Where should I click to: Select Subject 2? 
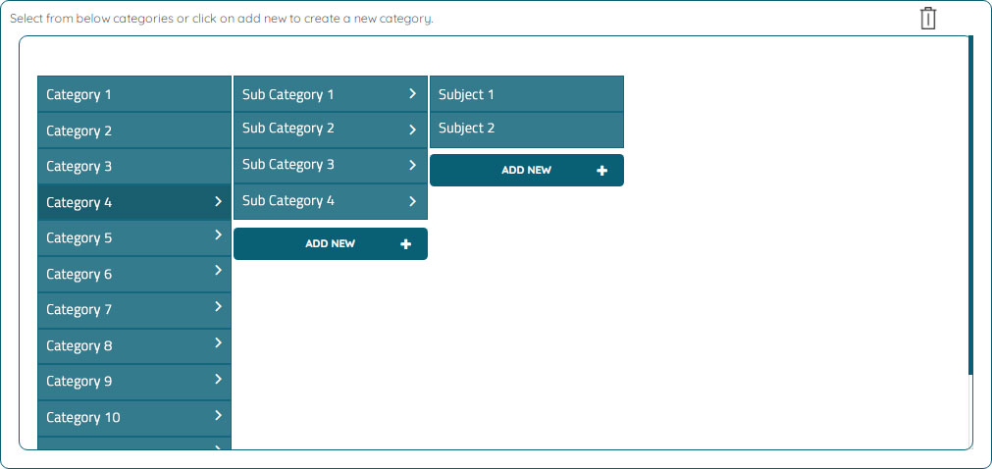(526, 130)
